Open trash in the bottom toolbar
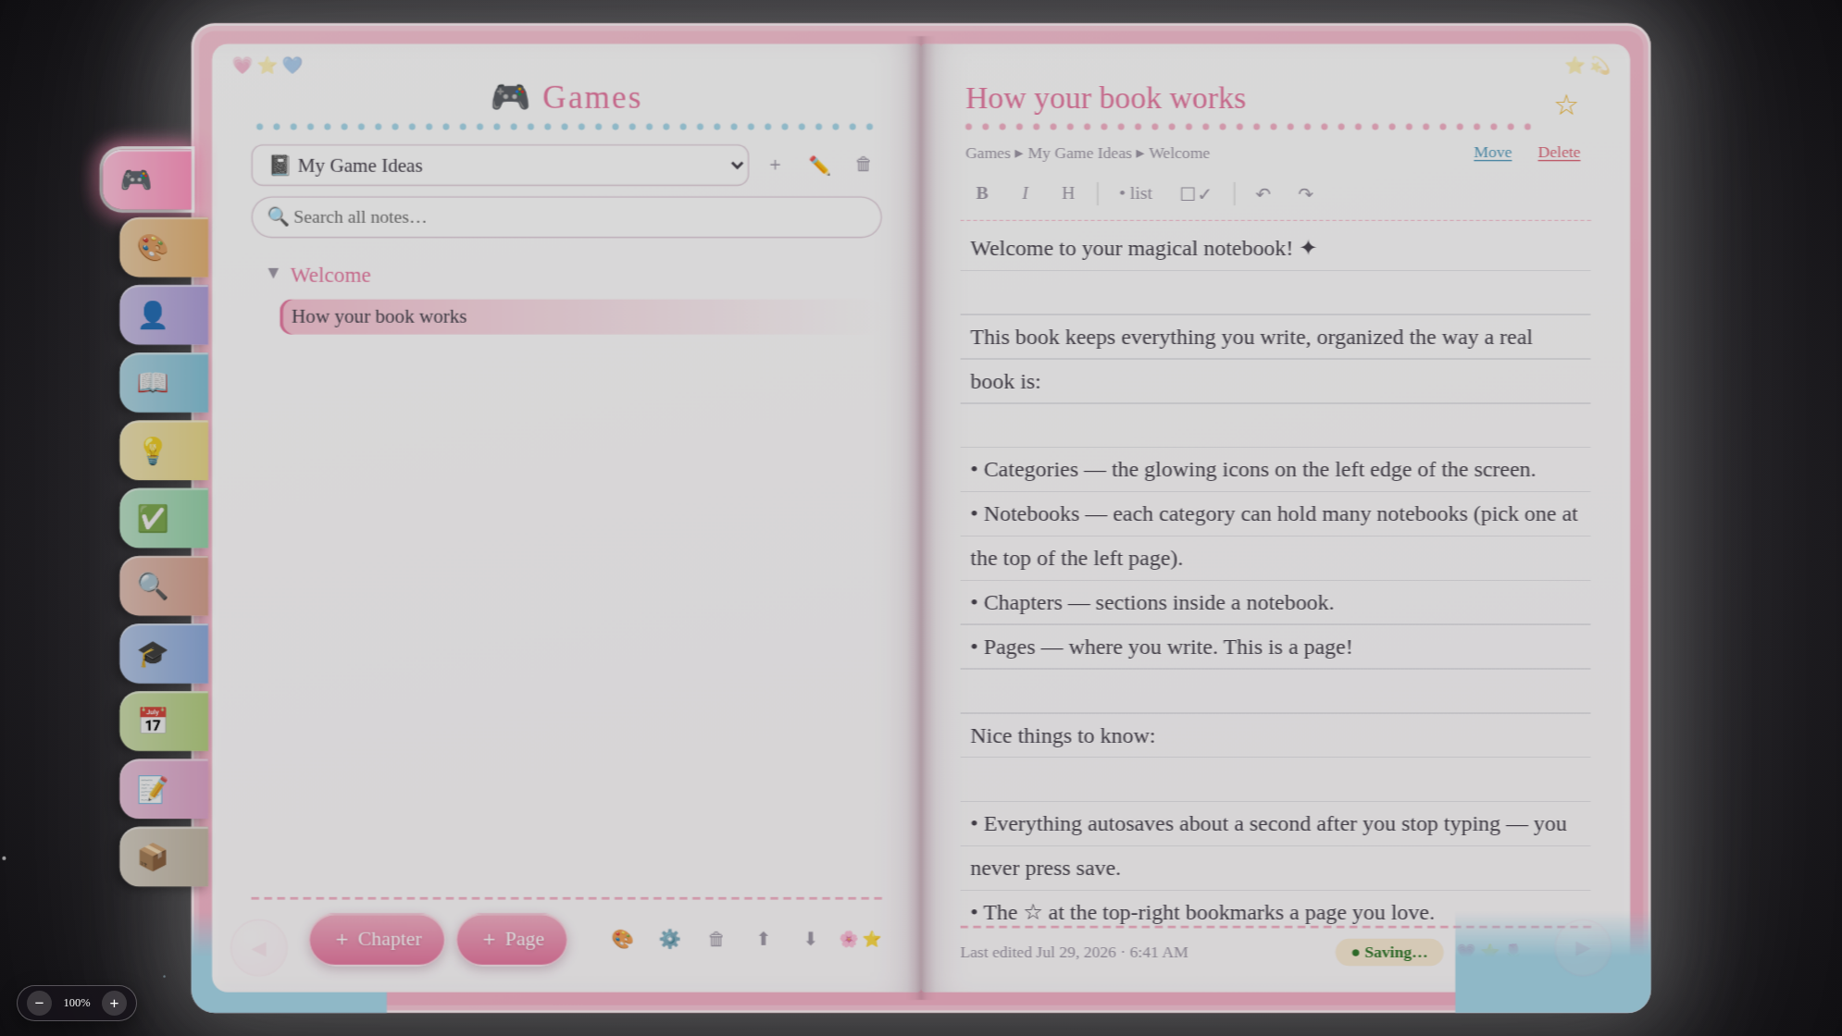 pyautogui.click(x=716, y=939)
